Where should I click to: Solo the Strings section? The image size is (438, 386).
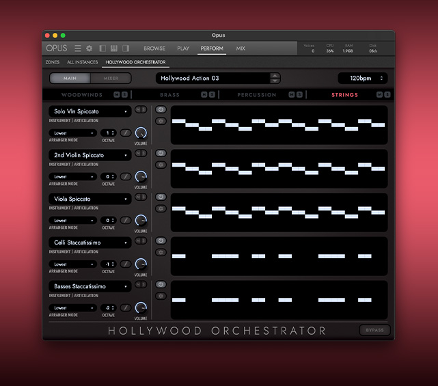click(x=387, y=95)
